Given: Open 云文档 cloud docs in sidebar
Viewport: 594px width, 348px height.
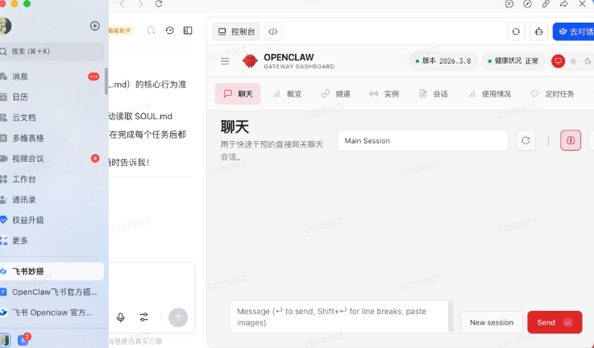Looking at the screenshot, I should tap(52, 118).
